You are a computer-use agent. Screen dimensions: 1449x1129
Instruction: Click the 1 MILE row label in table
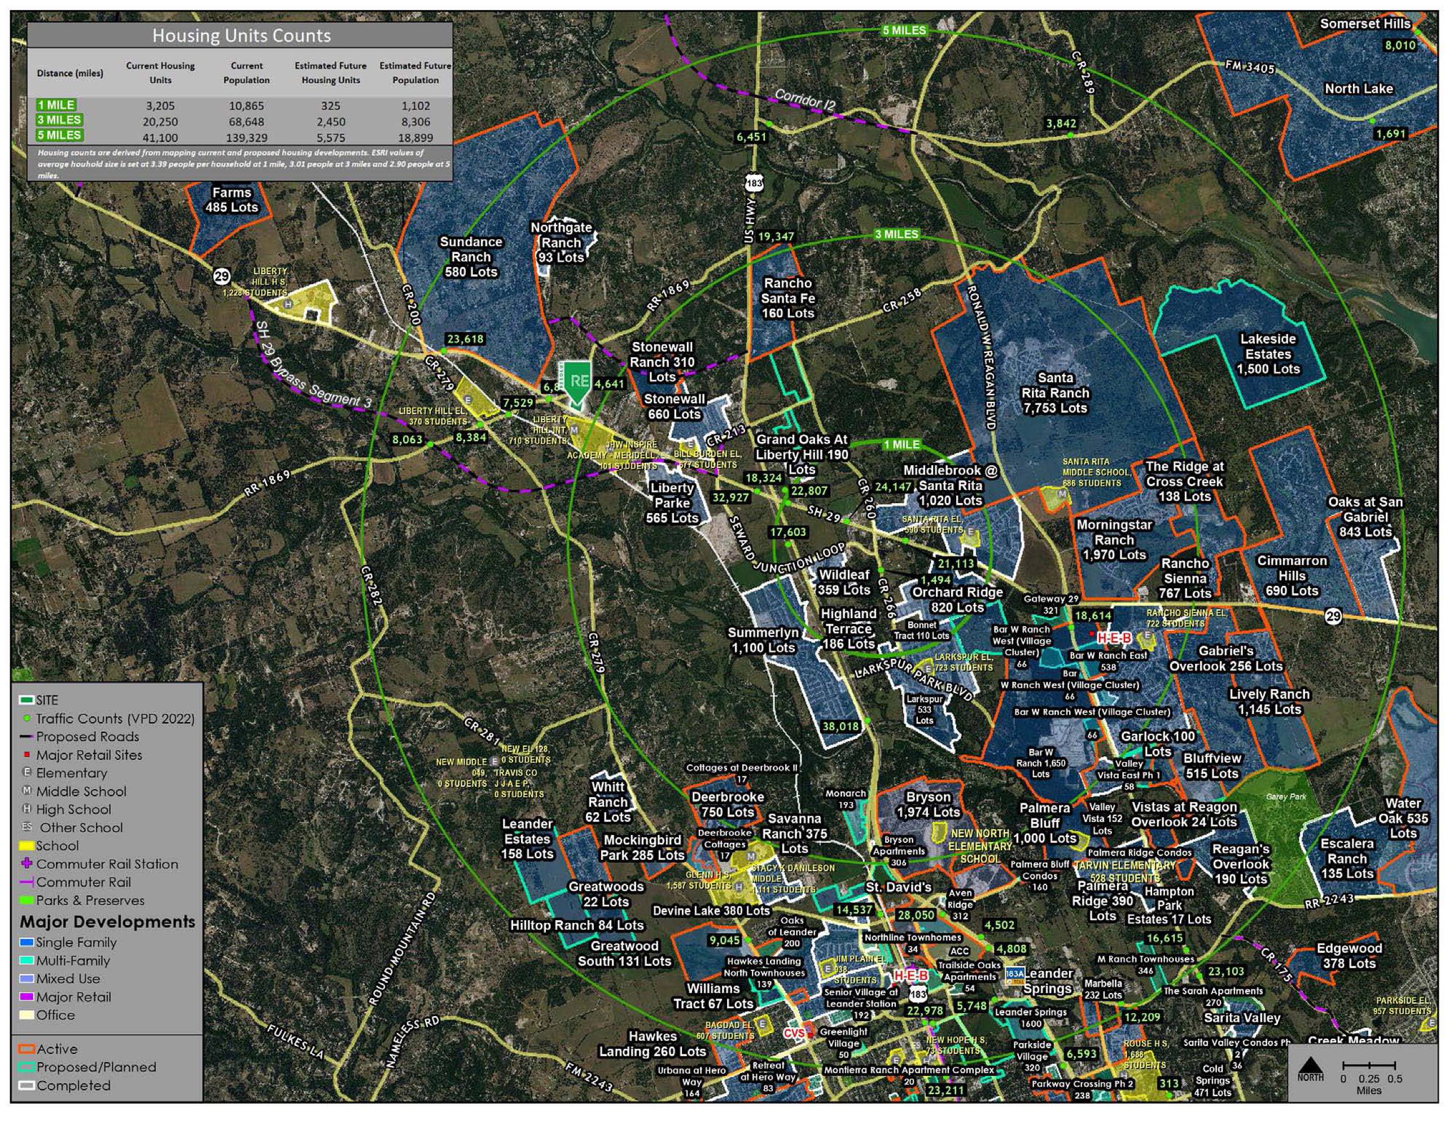(x=56, y=105)
